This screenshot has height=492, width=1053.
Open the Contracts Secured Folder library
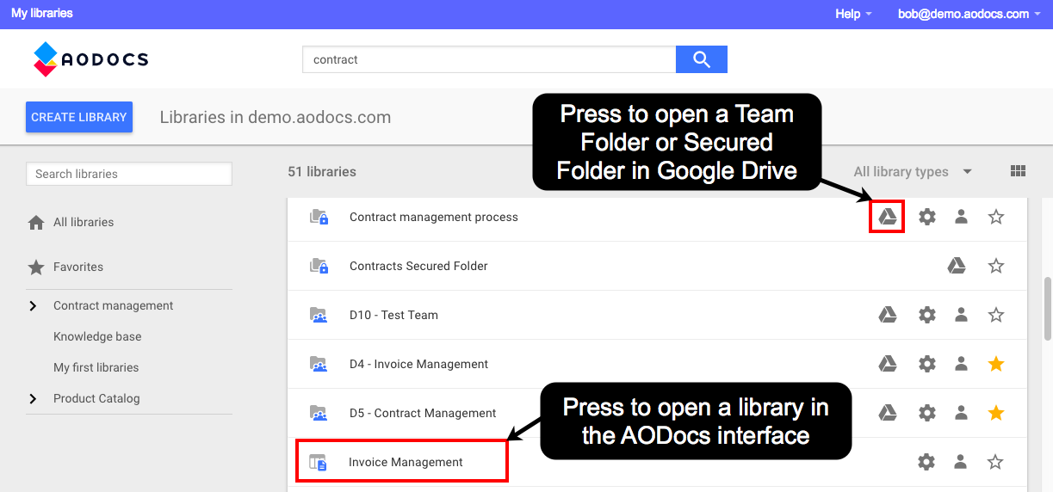(418, 266)
